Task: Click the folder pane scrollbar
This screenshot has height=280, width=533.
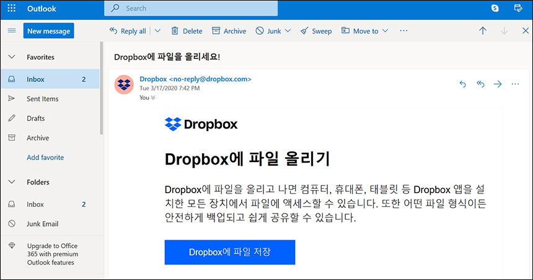Action: pos(101,89)
